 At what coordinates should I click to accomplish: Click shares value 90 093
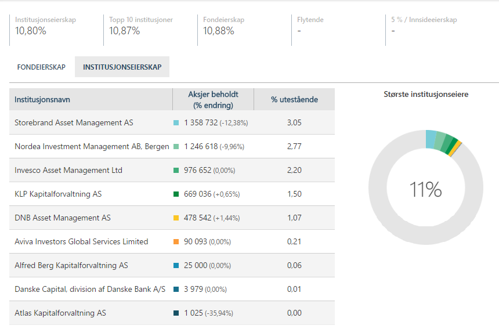[196, 241]
